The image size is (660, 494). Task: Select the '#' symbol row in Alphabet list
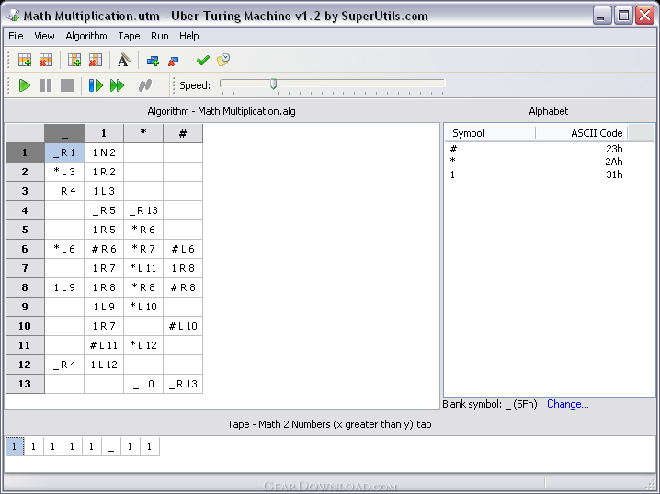(536, 149)
